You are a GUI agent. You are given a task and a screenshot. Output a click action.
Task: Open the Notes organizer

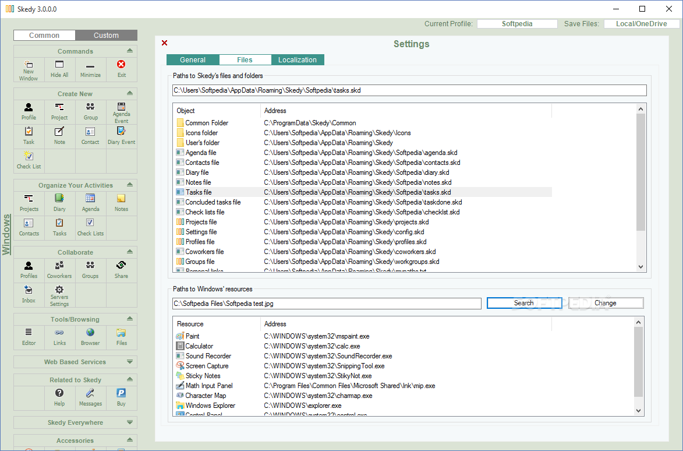[x=122, y=203]
